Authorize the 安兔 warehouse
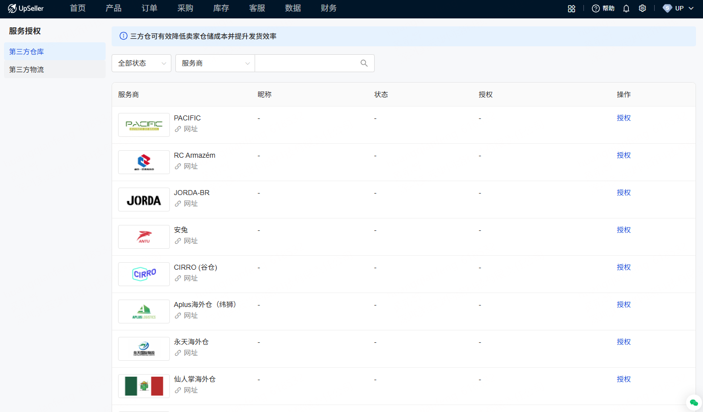 click(x=624, y=230)
